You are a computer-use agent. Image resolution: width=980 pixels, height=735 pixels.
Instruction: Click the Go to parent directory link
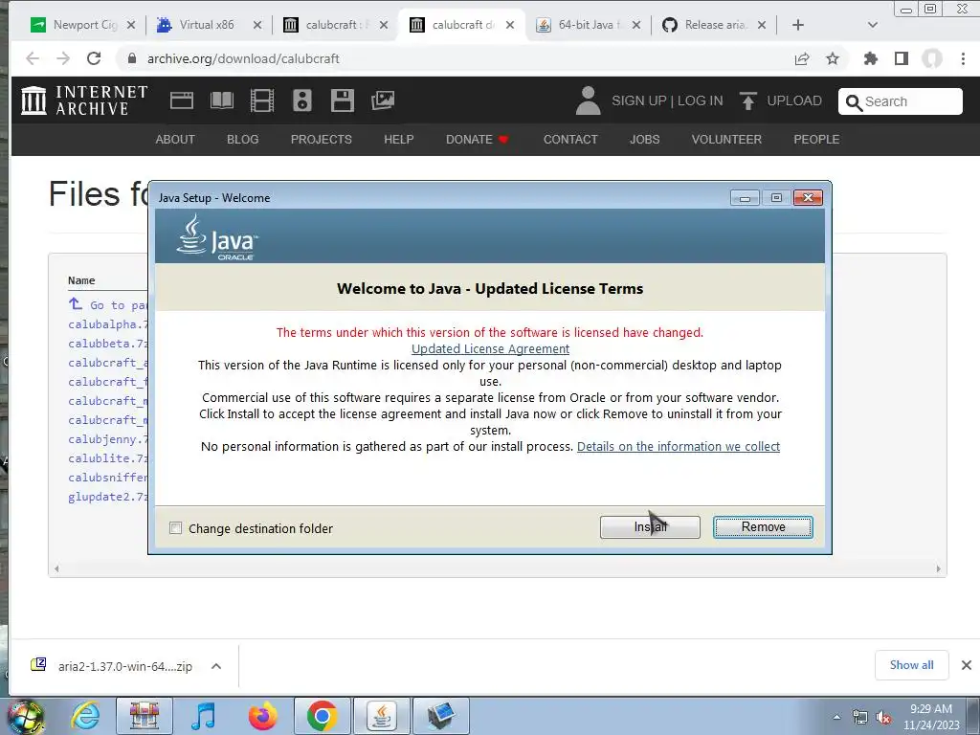[x=107, y=305]
